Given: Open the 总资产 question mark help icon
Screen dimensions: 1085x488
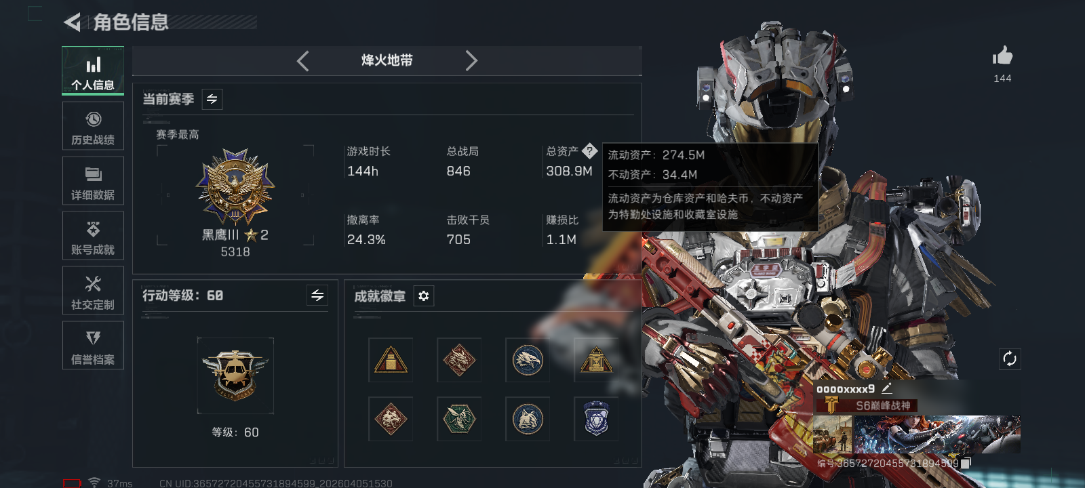Looking at the screenshot, I should pos(590,150).
